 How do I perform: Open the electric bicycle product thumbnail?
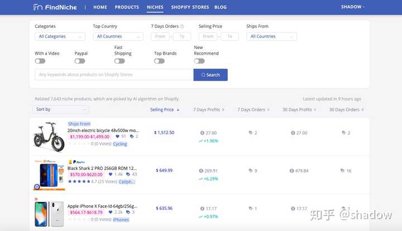pos(49,137)
